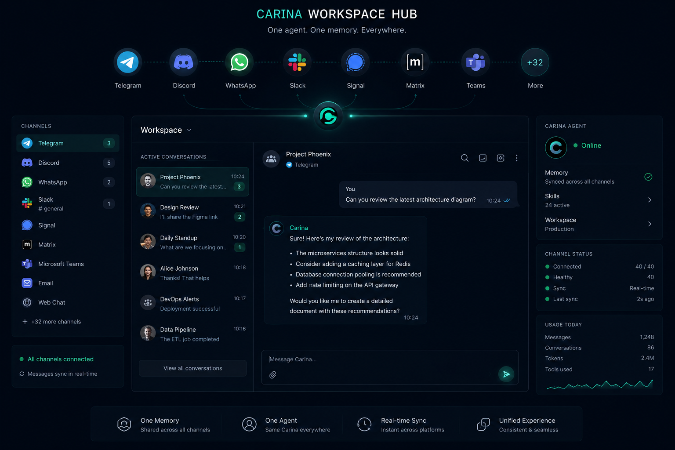Click the 'Tools used' 17 row

click(x=599, y=369)
